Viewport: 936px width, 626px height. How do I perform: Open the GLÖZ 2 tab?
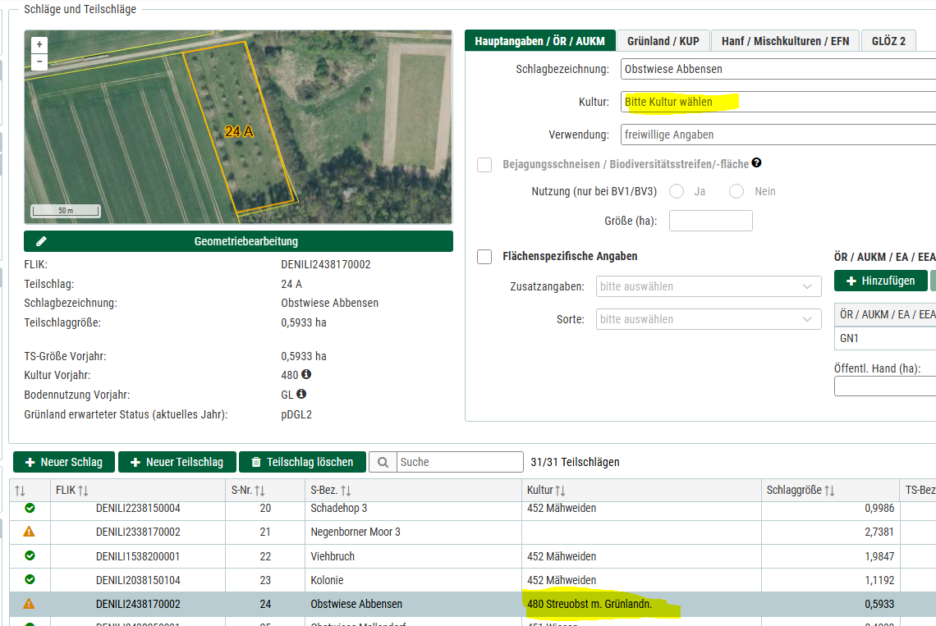tap(888, 40)
